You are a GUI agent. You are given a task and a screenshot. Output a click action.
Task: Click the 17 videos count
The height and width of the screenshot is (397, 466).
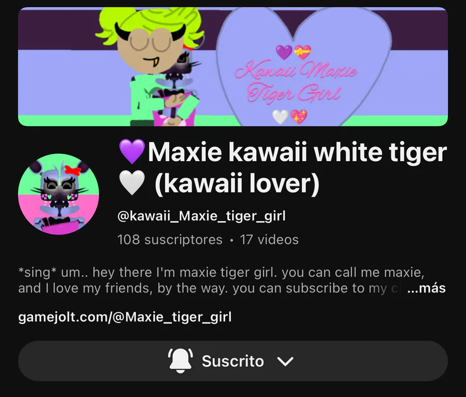(x=269, y=239)
